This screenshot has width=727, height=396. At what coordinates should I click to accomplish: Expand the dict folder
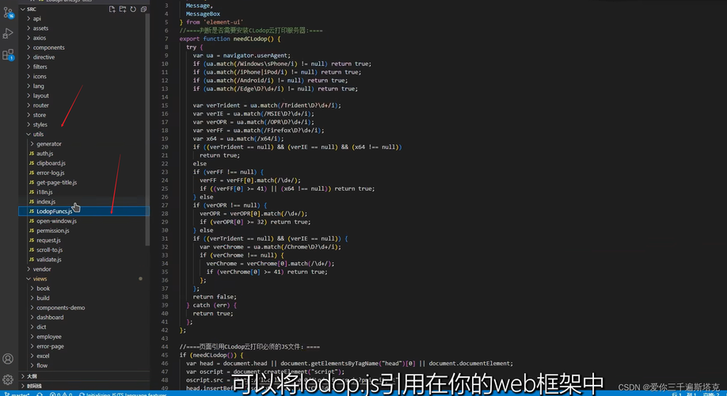click(84, 327)
